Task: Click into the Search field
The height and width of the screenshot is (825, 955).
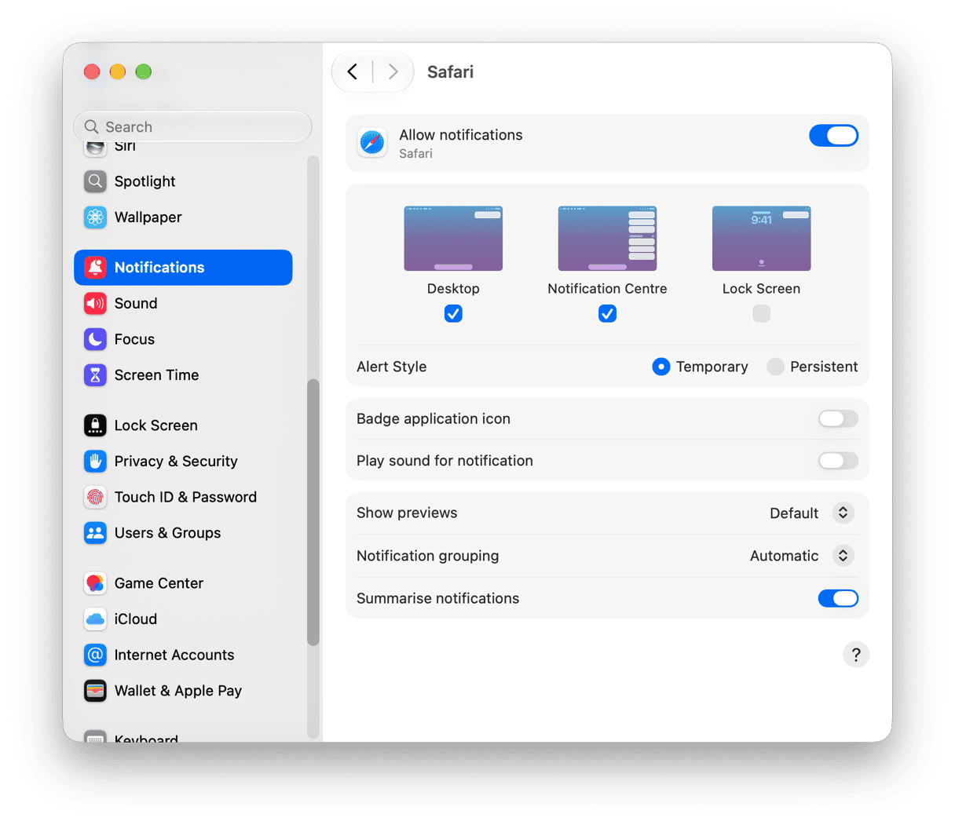Action: point(192,127)
